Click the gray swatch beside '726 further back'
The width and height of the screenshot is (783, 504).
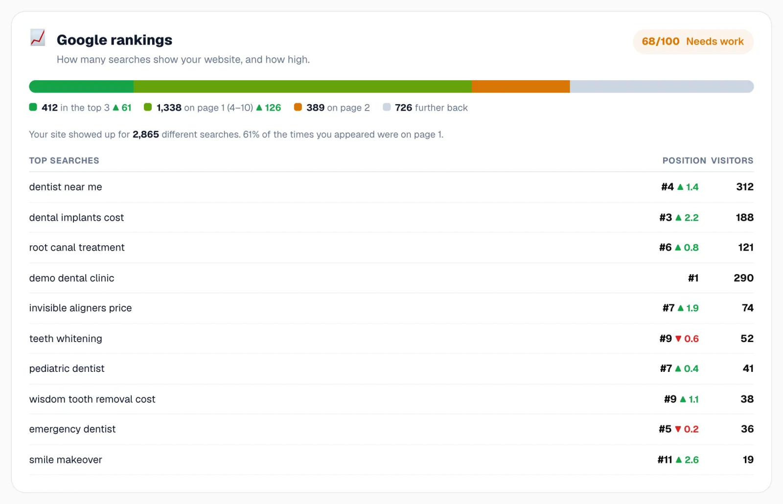coord(387,107)
